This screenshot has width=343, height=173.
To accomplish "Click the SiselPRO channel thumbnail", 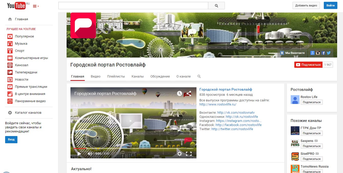I will tap(295, 156).
